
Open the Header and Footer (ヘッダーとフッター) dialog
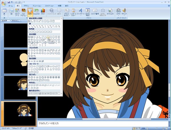pyautogui.click(x=74, y=12)
